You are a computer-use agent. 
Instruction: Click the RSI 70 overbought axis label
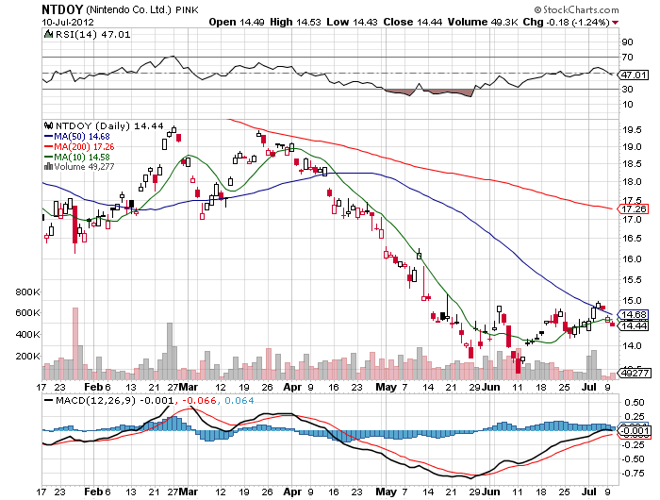(628, 57)
